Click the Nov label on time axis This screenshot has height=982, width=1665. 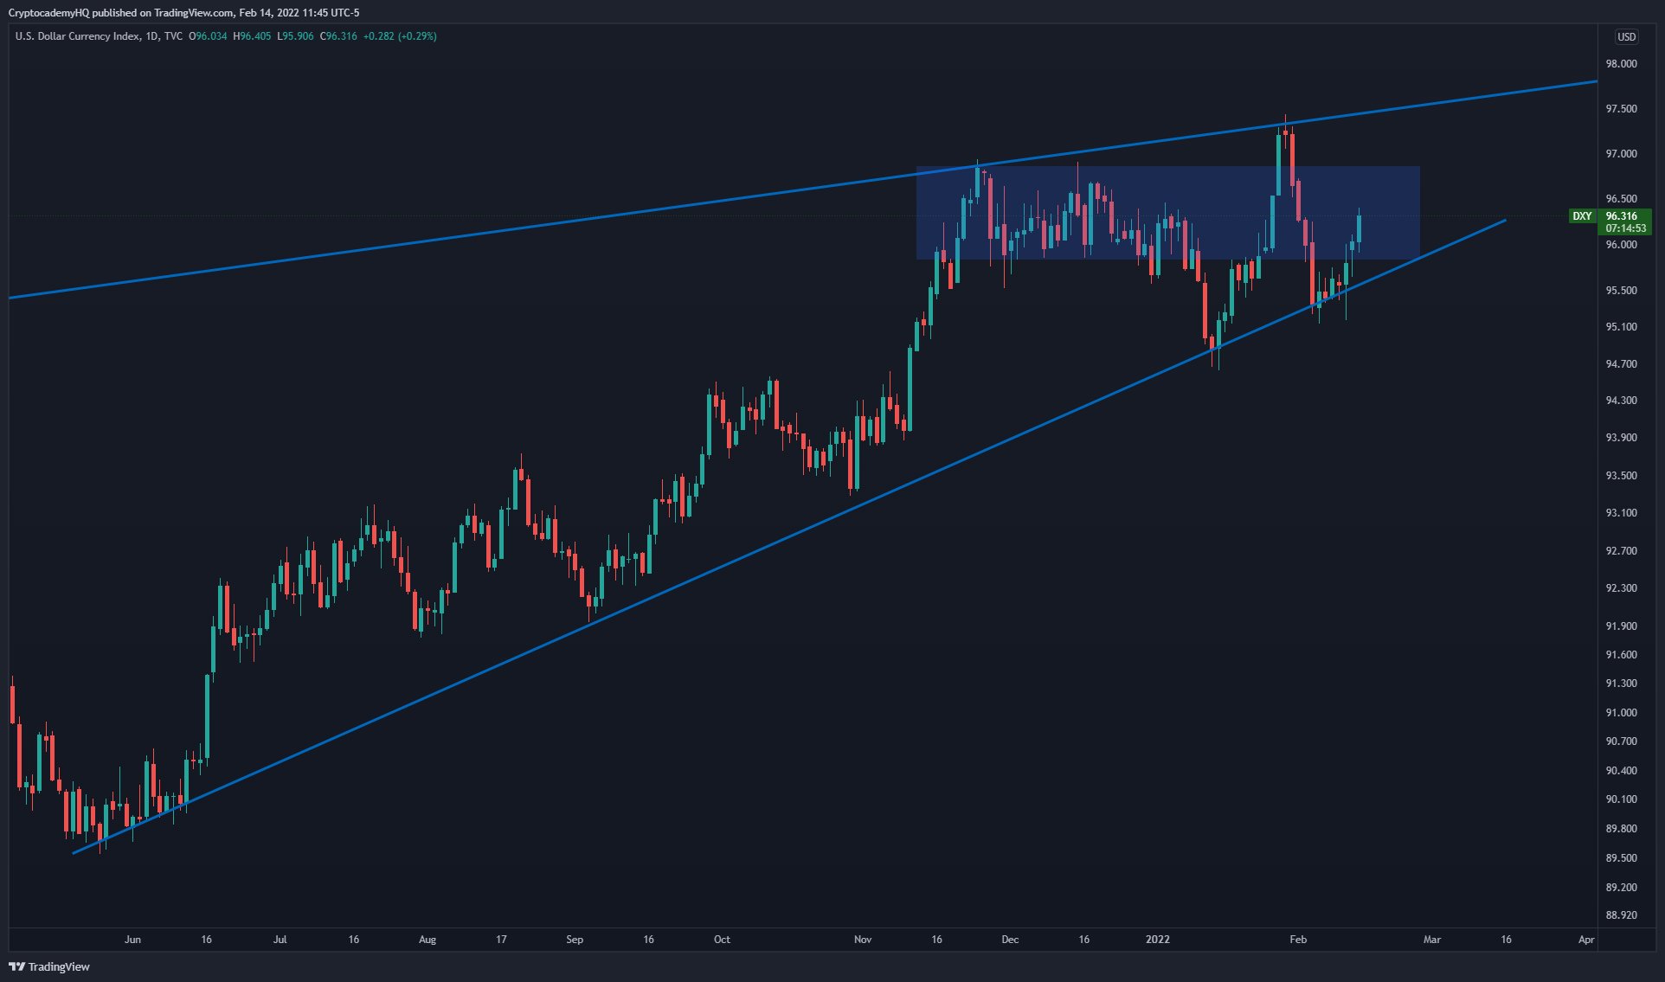[863, 940]
